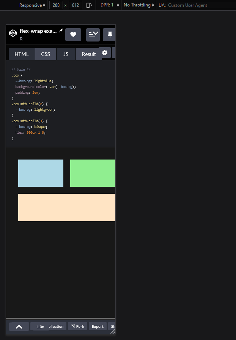The height and width of the screenshot is (340, 236).
Task: Rotate viewport orientation icon in devtools toolbar
Action: click(x=89, y=5)
